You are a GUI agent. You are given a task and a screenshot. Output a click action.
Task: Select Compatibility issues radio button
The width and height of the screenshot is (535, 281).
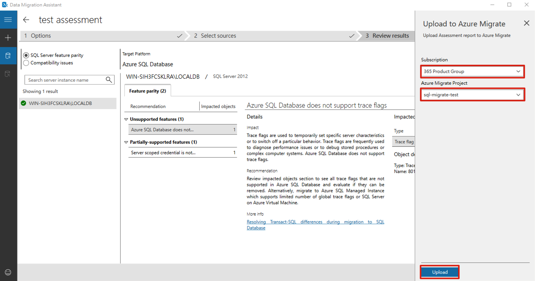point(26,63)
